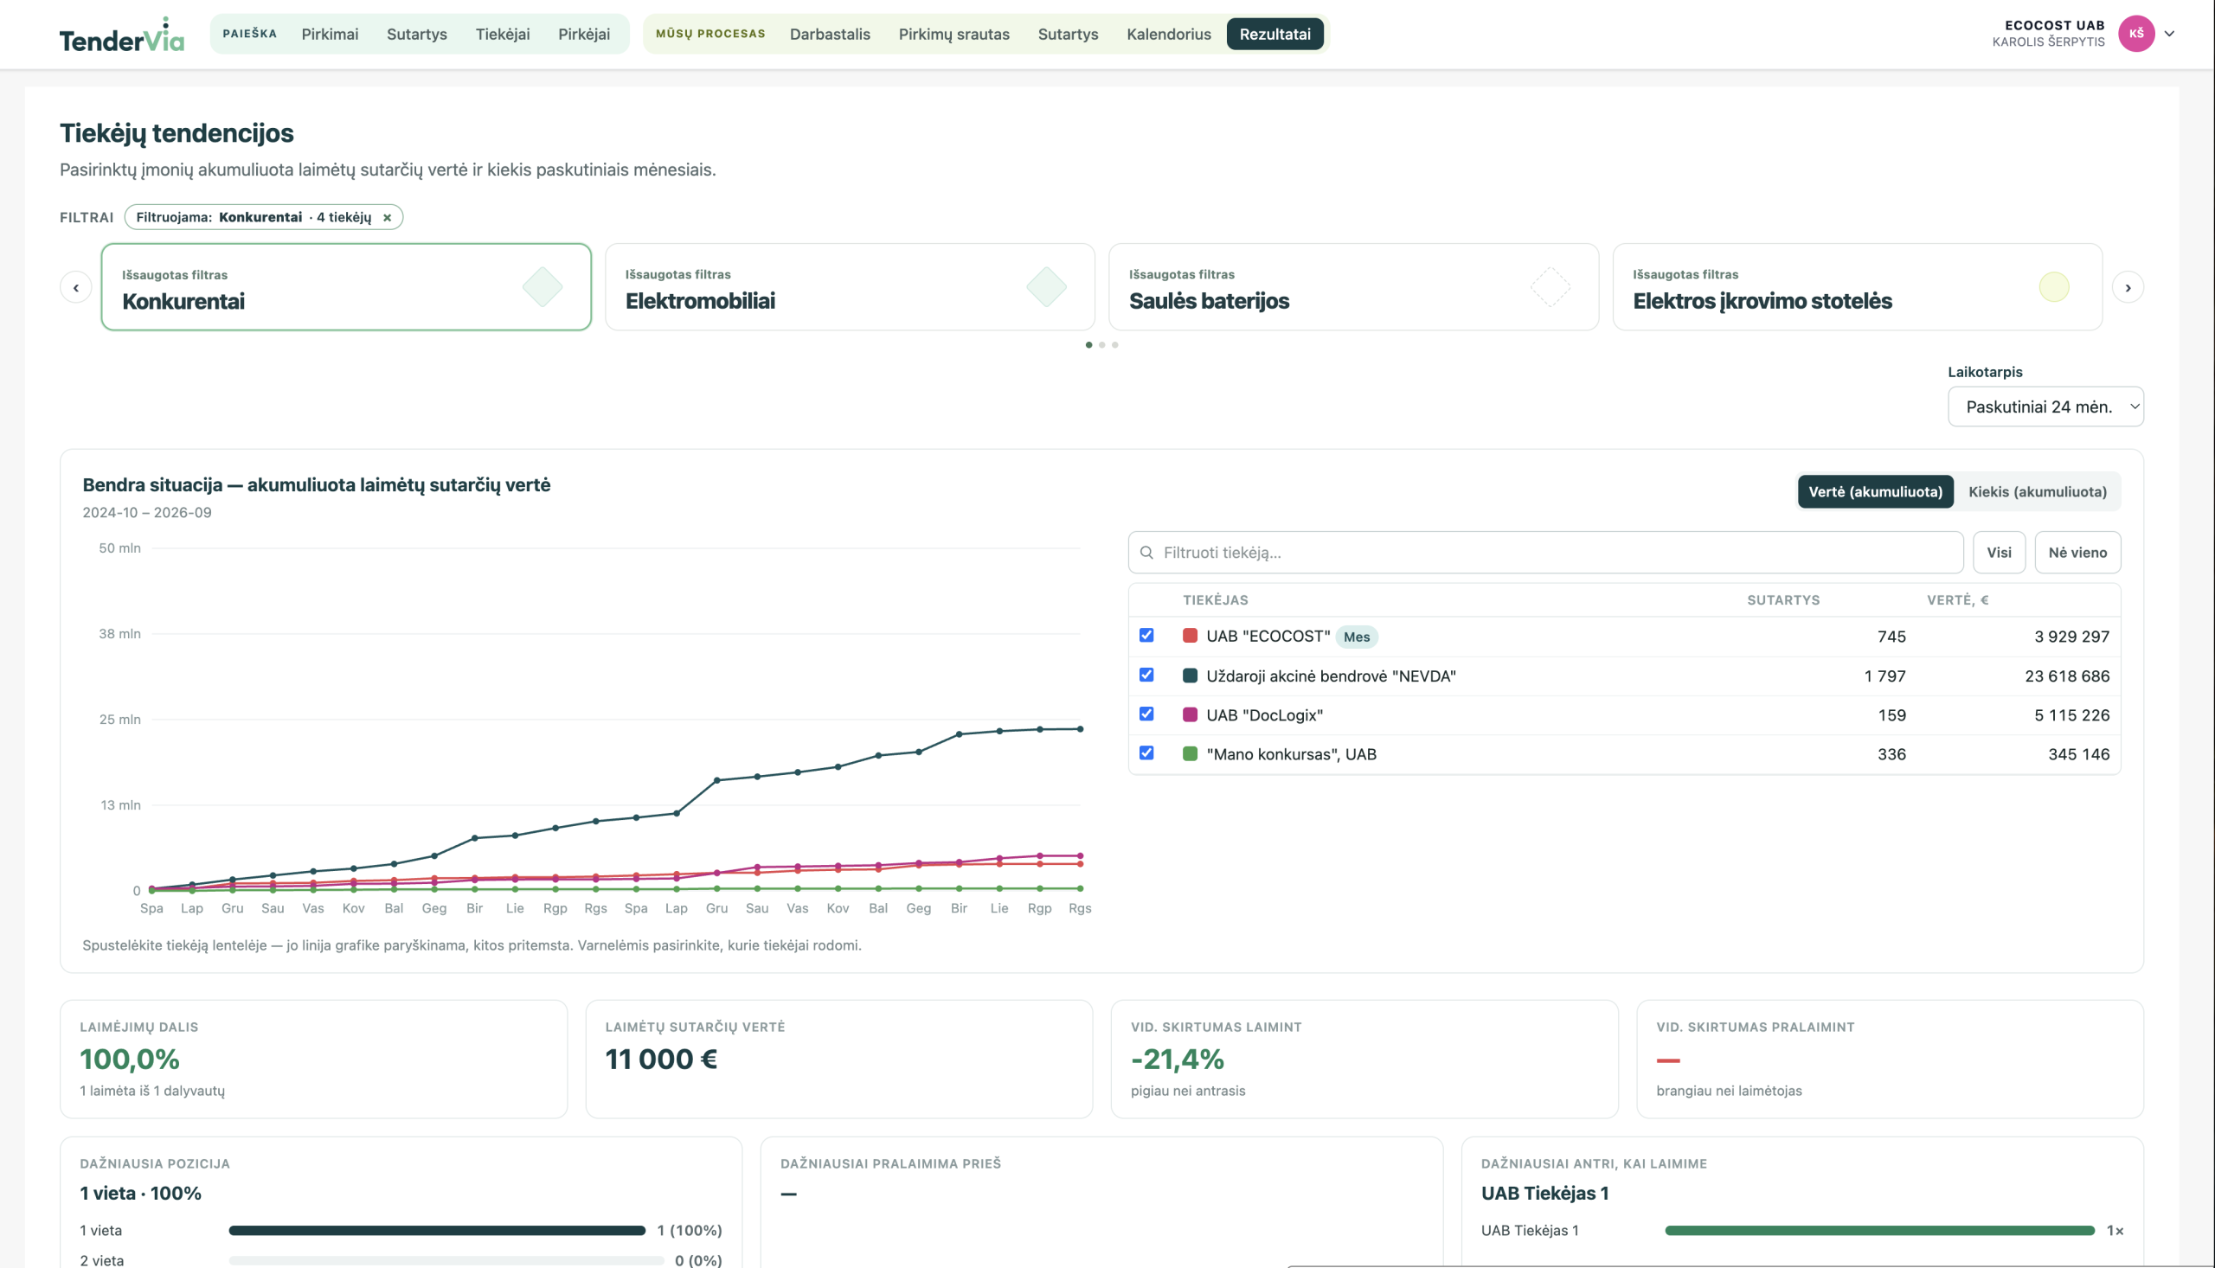Click the Elektromobiliai card diamond icon
This screenshot has height=1268, width=2215.
(x=1046, y=287)
